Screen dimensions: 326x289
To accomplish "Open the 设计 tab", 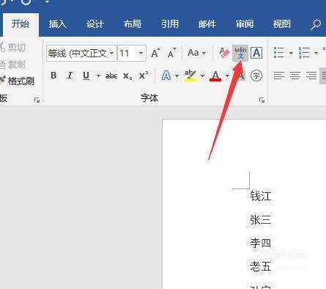I will tap(95, 24).
